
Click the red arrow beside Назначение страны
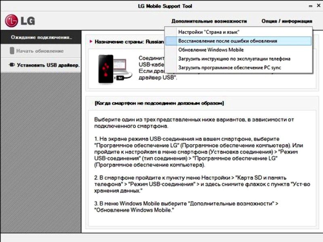pos(91,42)
